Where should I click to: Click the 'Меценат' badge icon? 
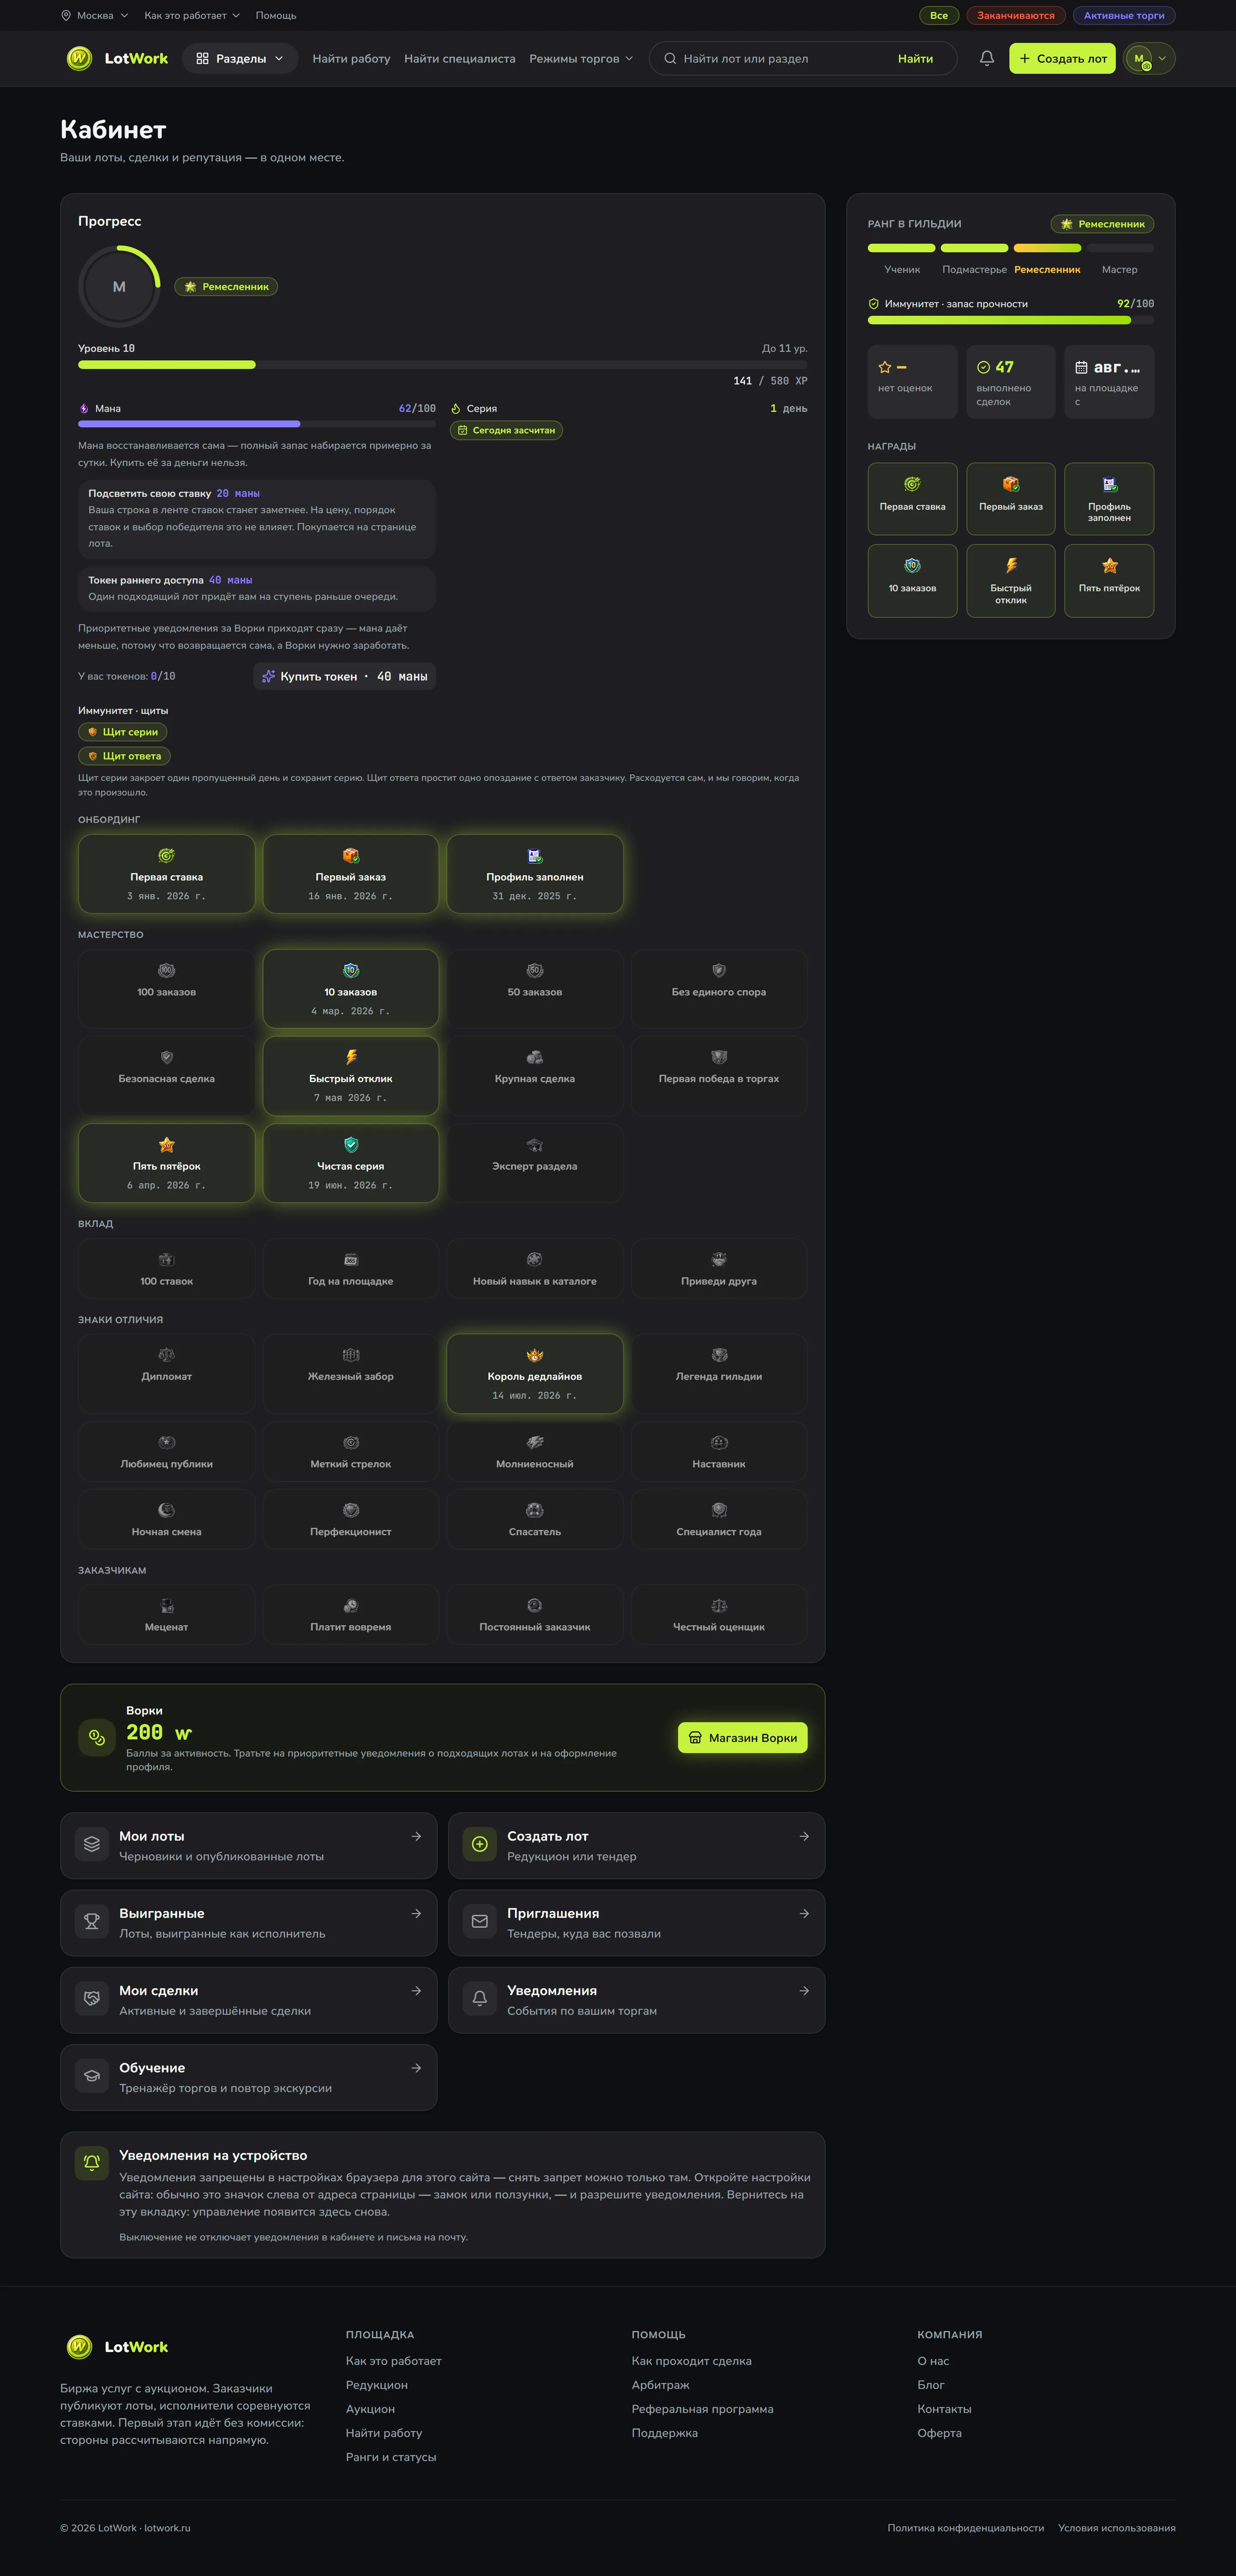click(167, 1605)
